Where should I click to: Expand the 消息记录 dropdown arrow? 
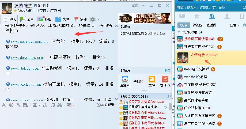[116, 105]
